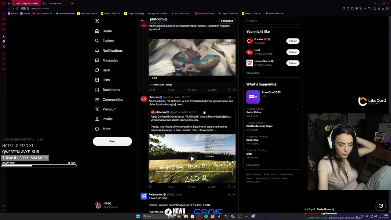Open the Polymarket profile avatar
Image resolution: width=391 pixels, height=220 pixels.
pos(144,196)
